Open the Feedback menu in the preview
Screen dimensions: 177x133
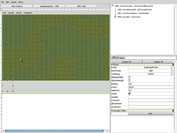(x=28, y=13)
